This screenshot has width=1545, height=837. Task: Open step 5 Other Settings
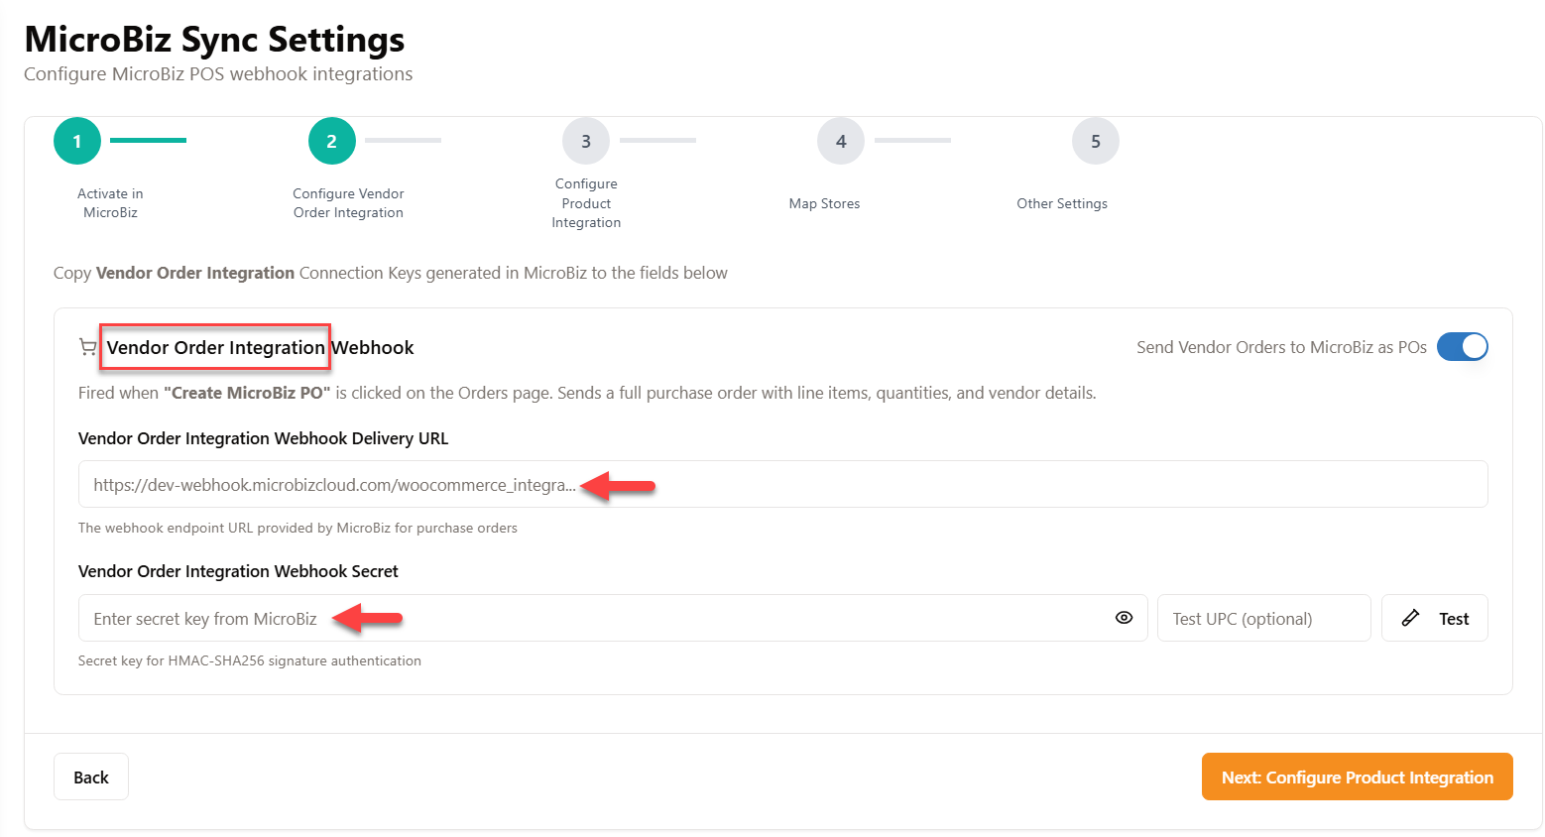[1096, 141]
